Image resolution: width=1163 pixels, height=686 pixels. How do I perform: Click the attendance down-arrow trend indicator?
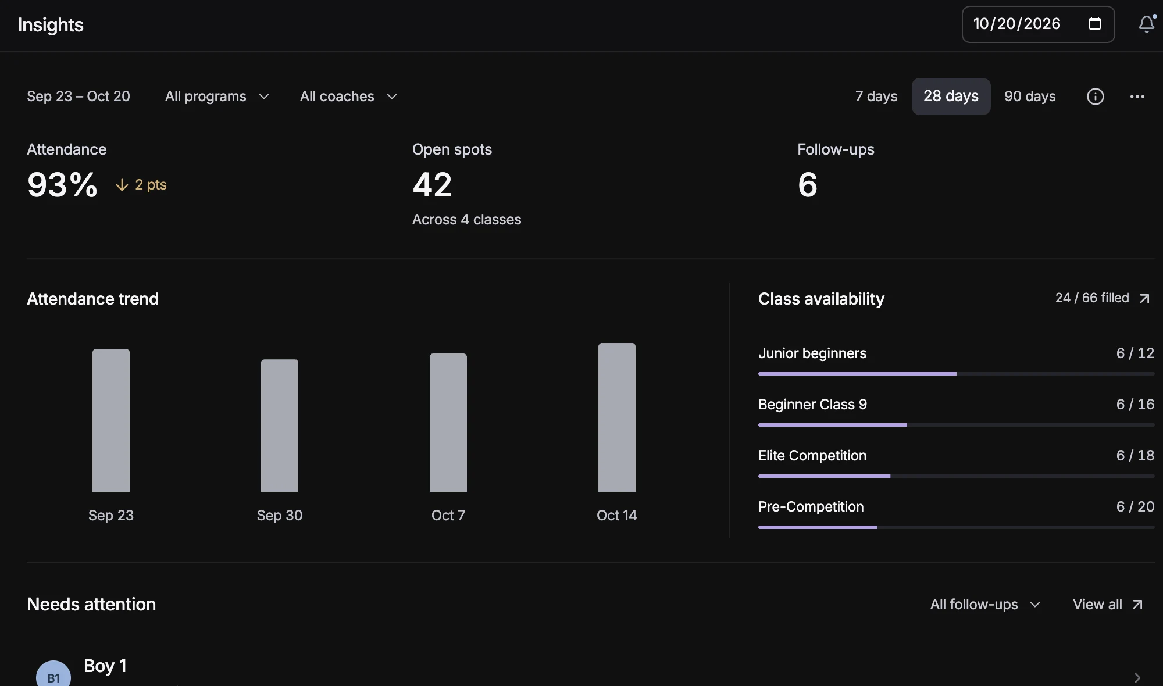(x=141, y=185)
